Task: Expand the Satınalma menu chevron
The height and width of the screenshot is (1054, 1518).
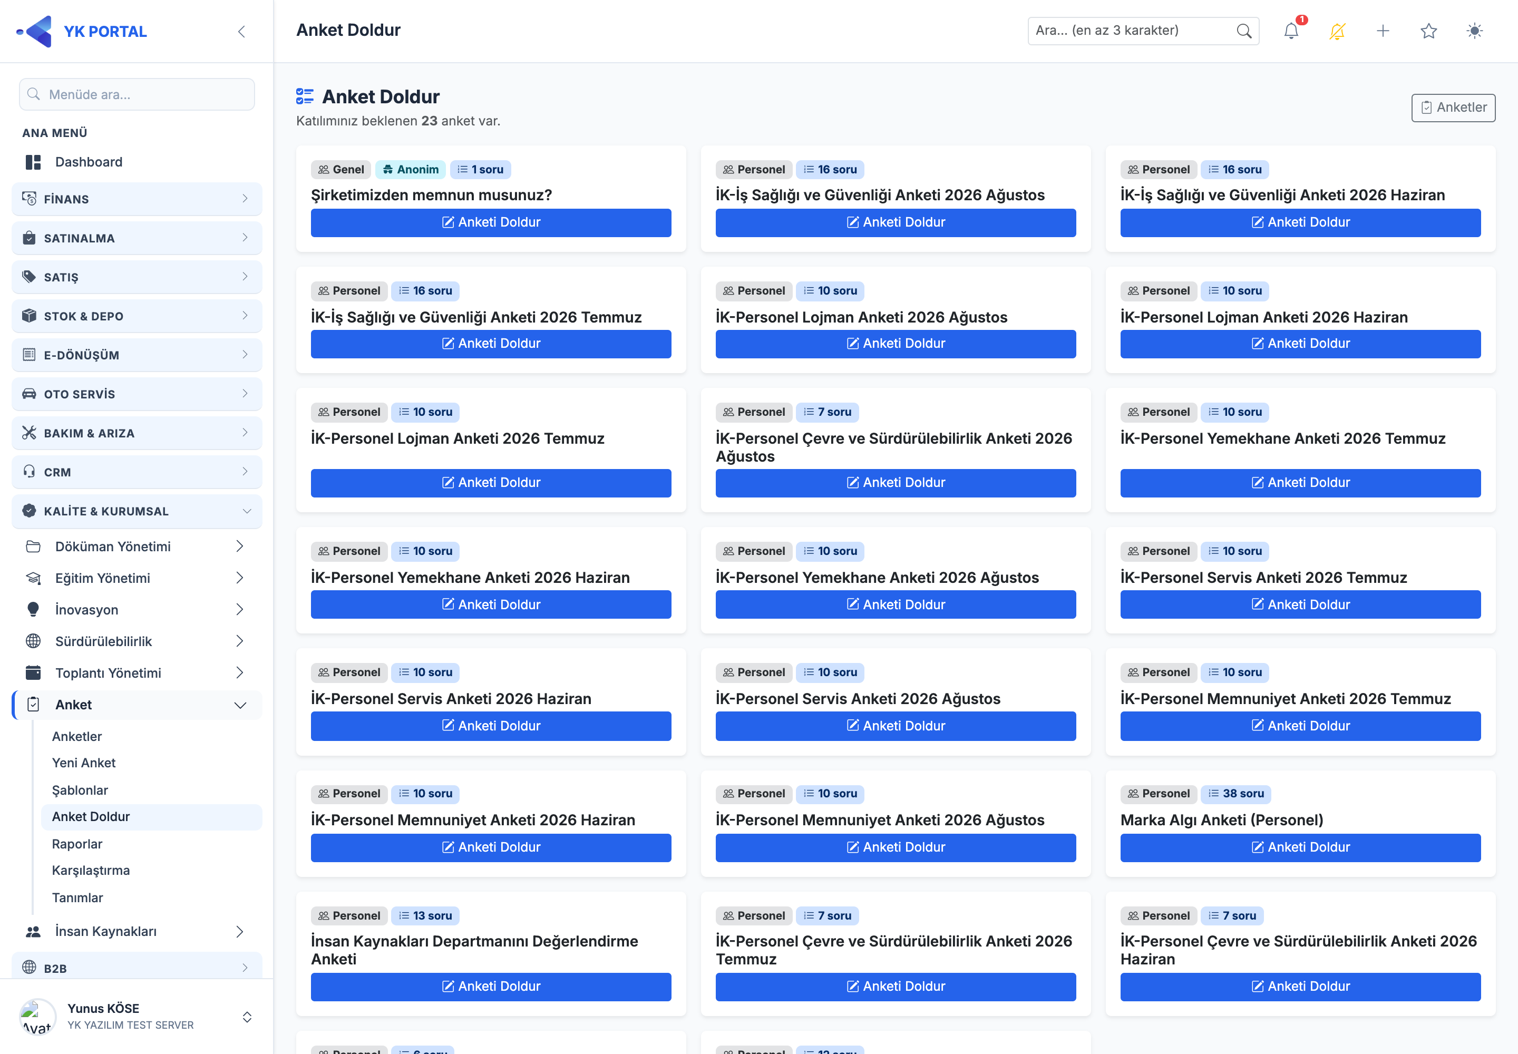Action: coord(245,237)
